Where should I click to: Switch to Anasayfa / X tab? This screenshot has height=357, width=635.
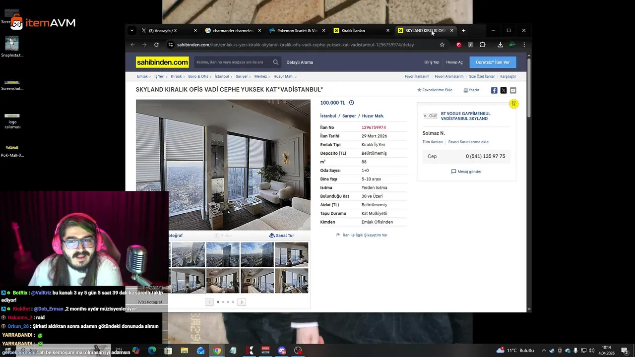(x=169, y=30)
